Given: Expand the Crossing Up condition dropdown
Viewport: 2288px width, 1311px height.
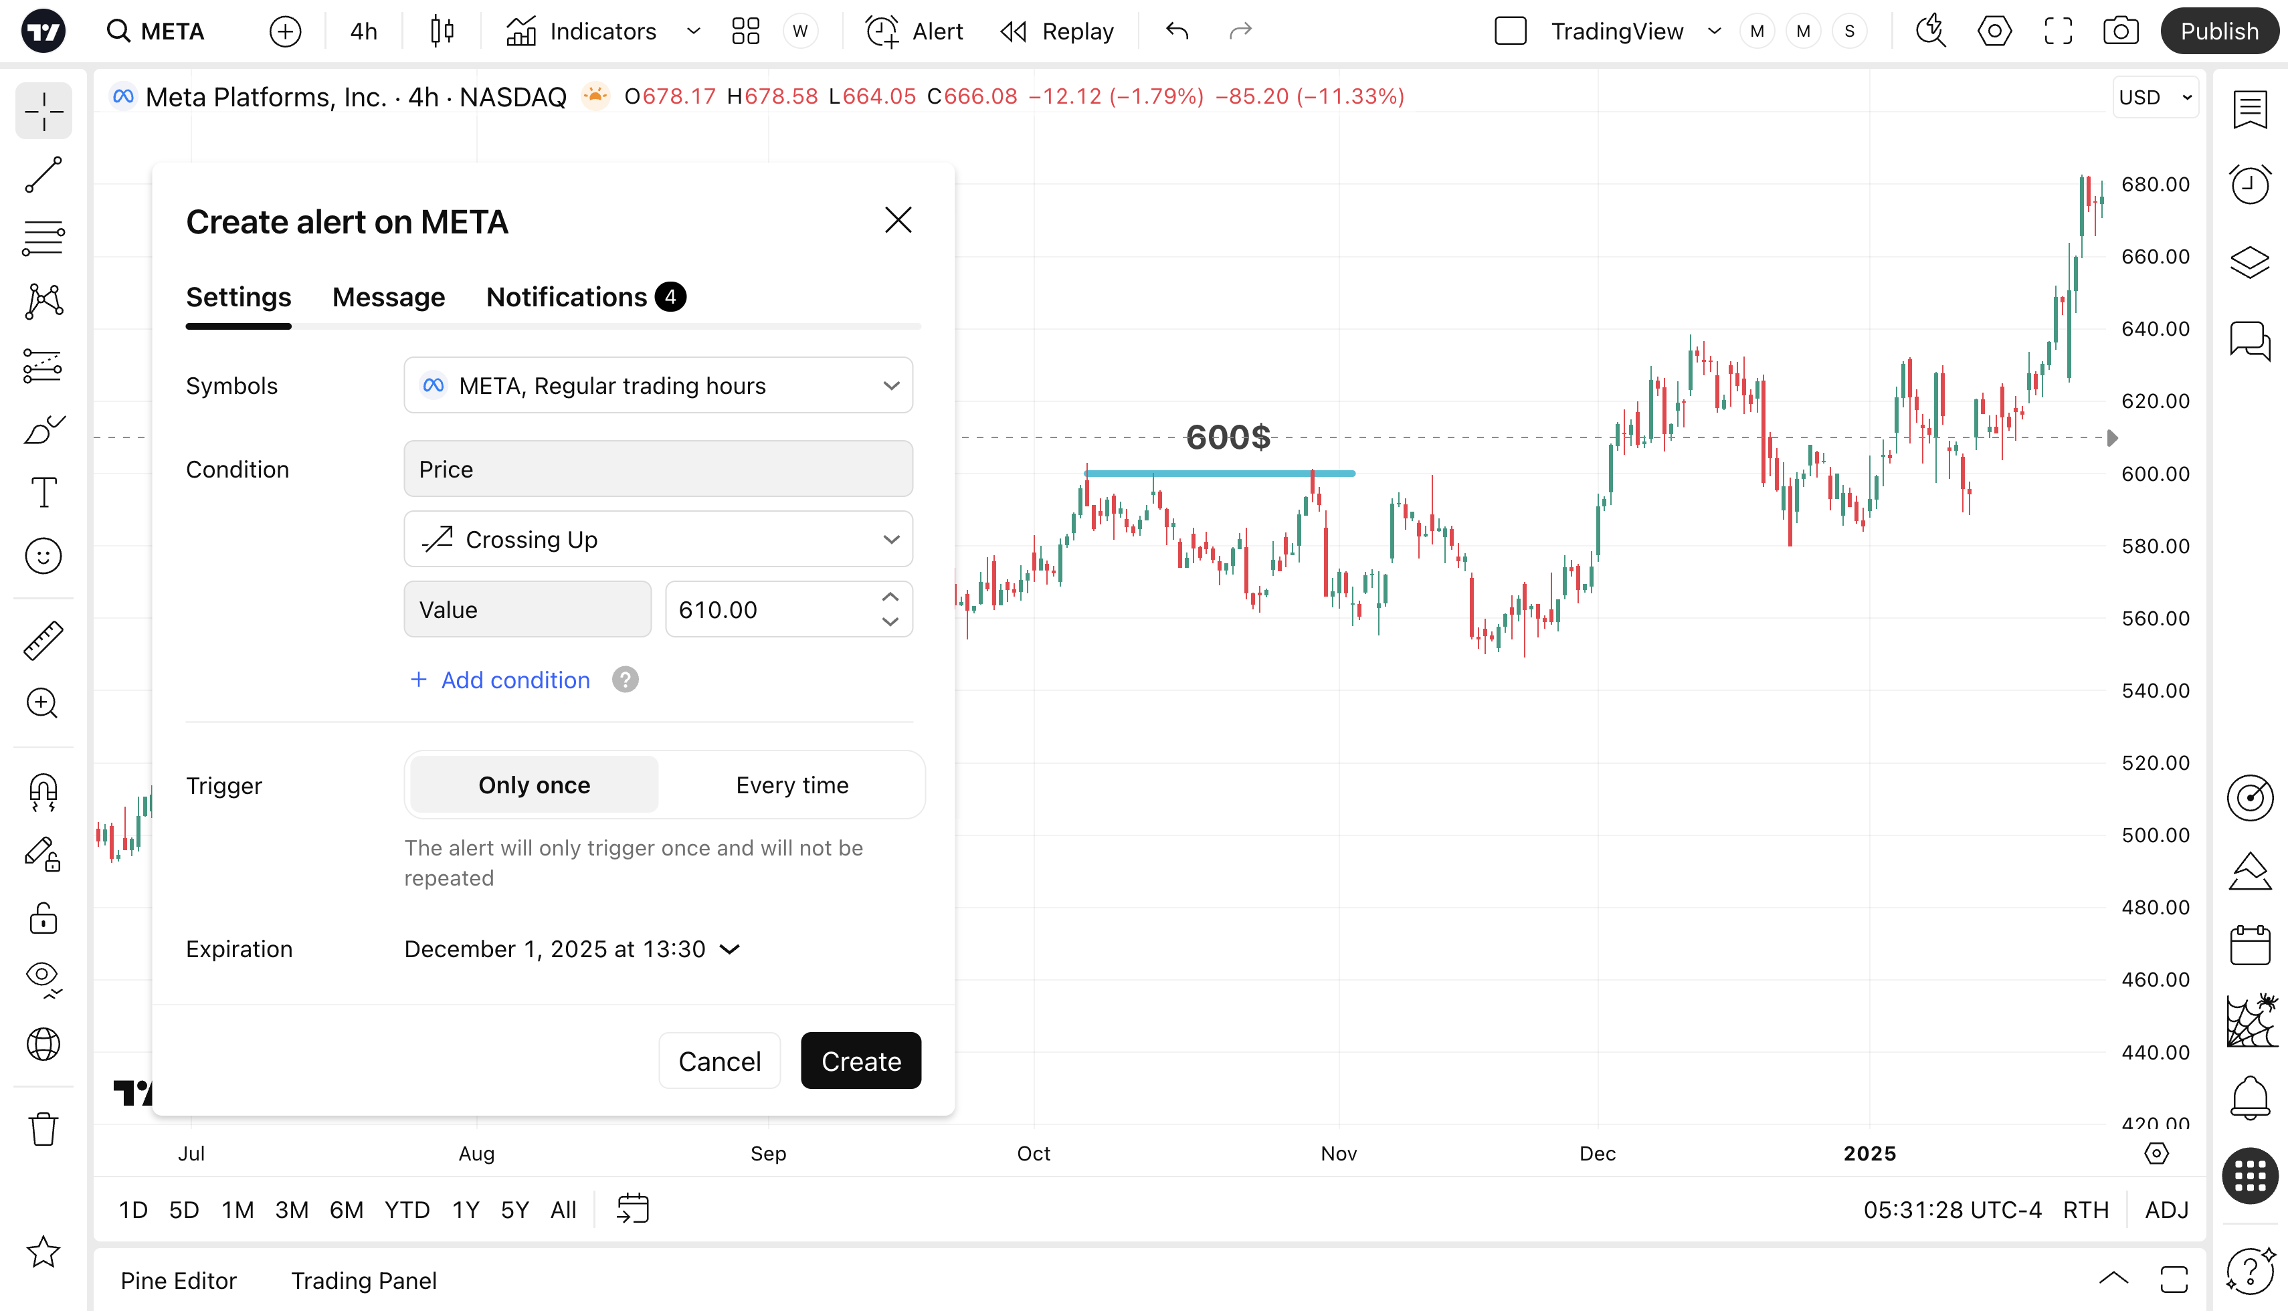Looking at the screenshot, I should [658, 539].
